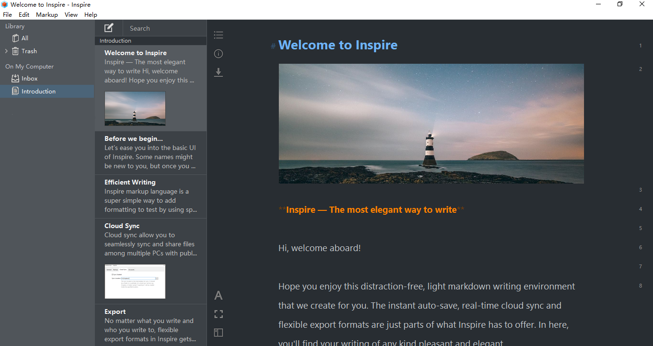Click the Inbox tray icon
653x346 pixels.
point(15,78)
